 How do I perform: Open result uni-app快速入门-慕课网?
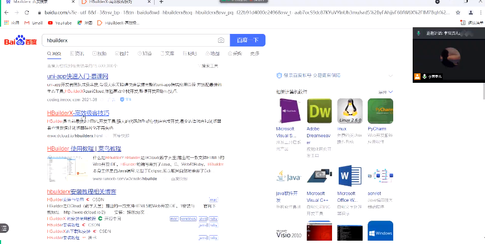click(78, 76)
